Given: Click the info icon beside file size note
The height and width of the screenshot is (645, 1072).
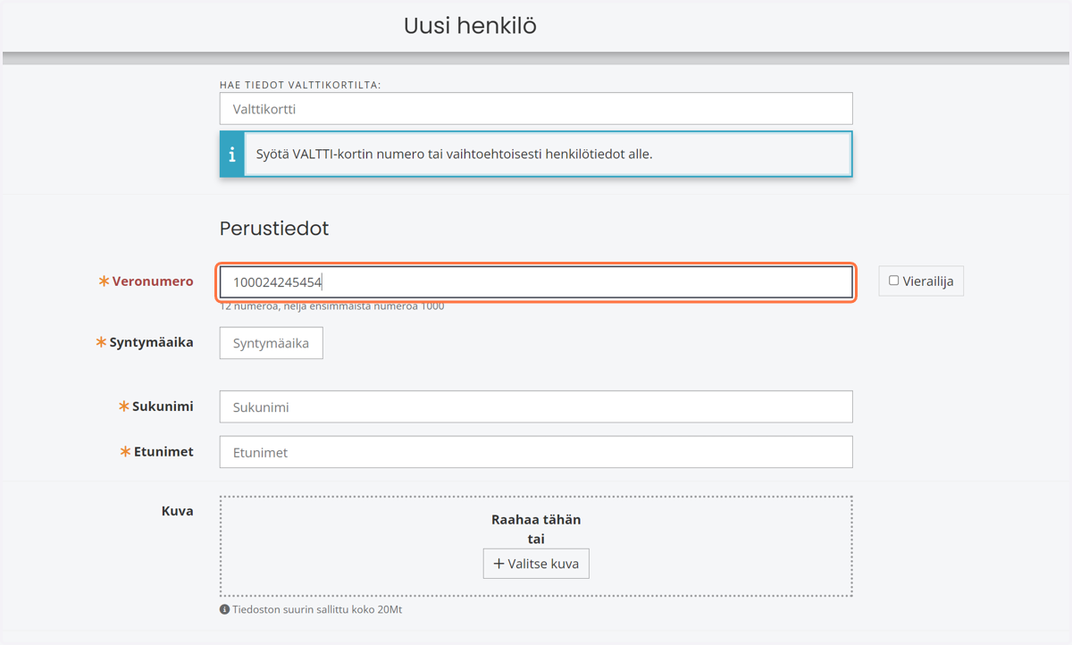Looking at the screenshot, I should pos(224,609).
